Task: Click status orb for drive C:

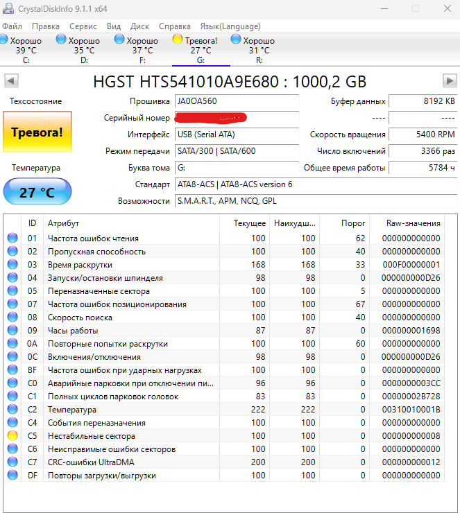Action: [x=3, y=40]
